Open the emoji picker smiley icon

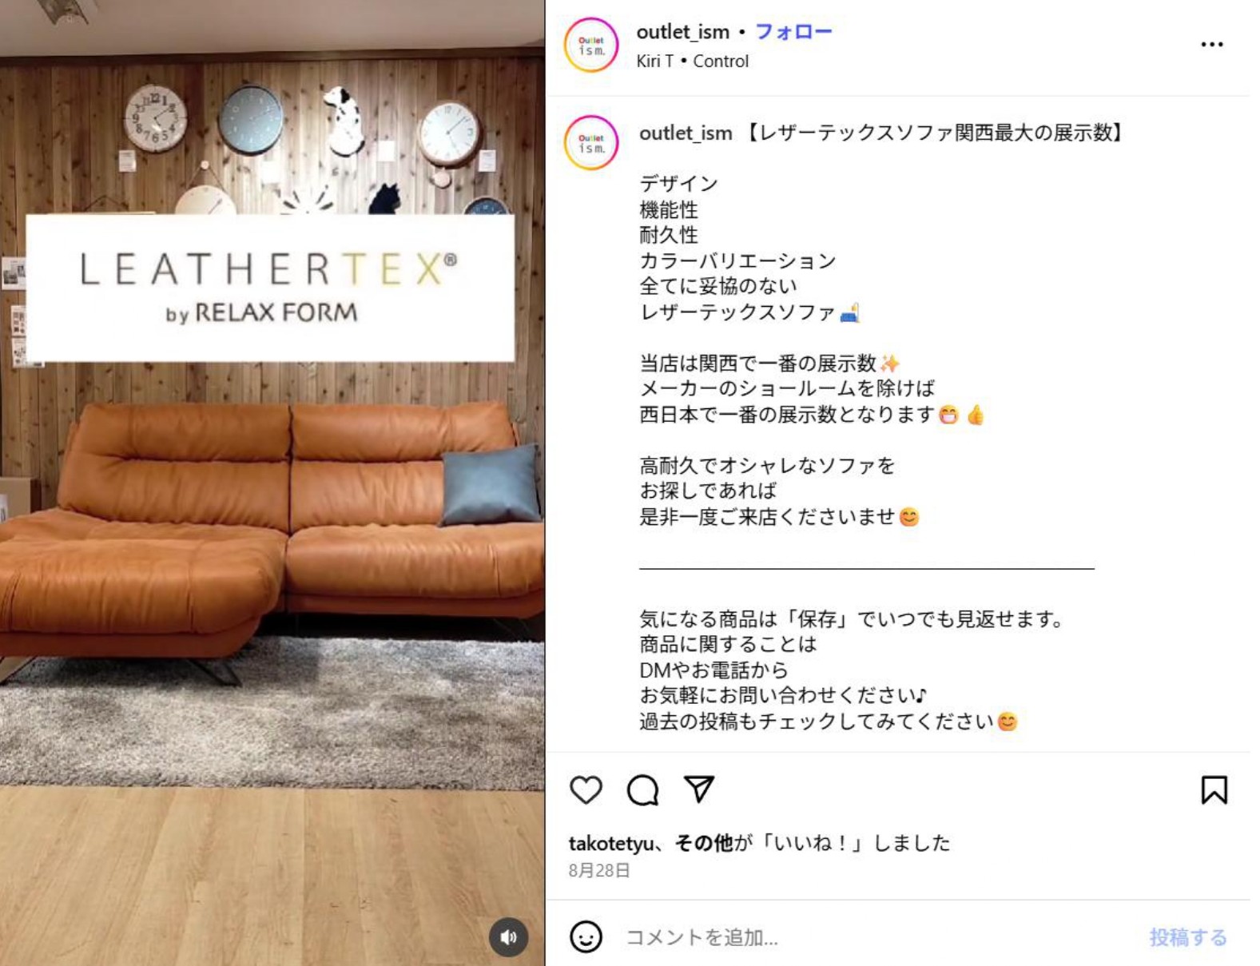(x=586, y=936)
